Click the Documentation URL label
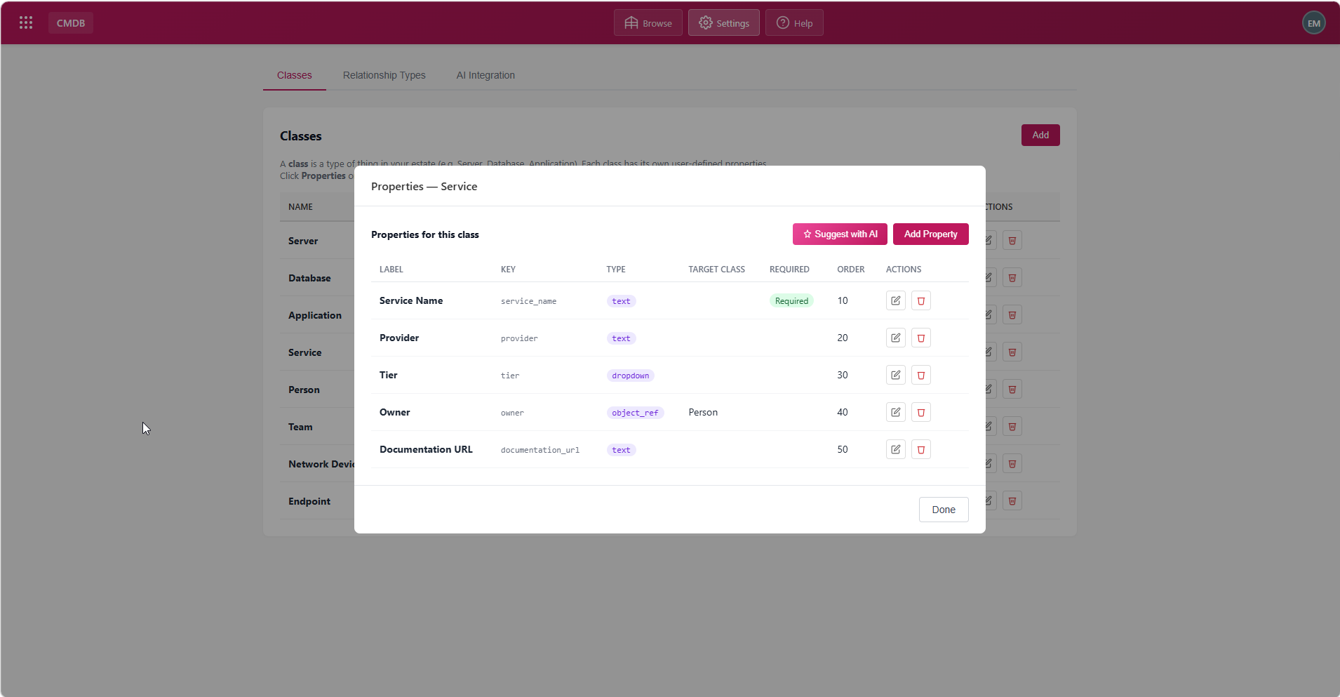This screenshot has height=697, width=1340. click(426, 449)
